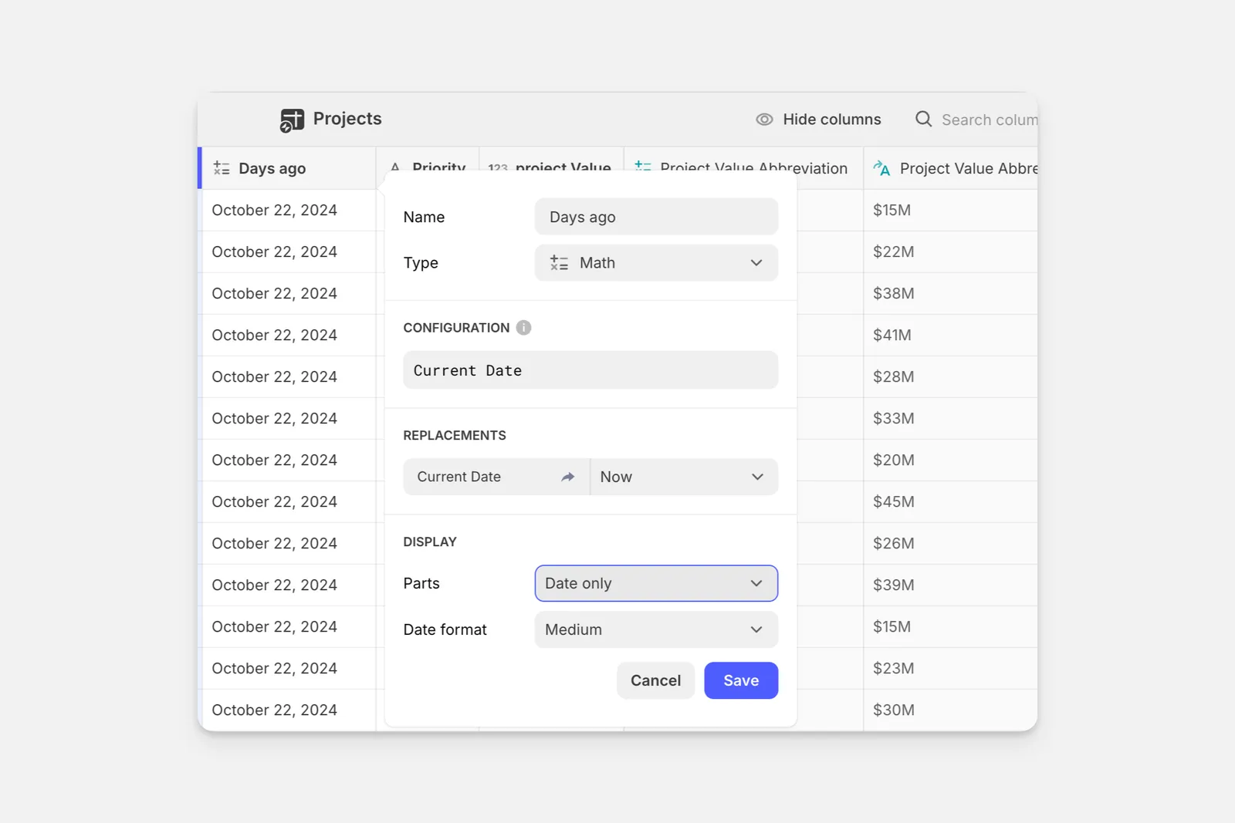This screenshot has width=1235, height=823.
Task: Click the $38M cell
Action: point(950,293)
